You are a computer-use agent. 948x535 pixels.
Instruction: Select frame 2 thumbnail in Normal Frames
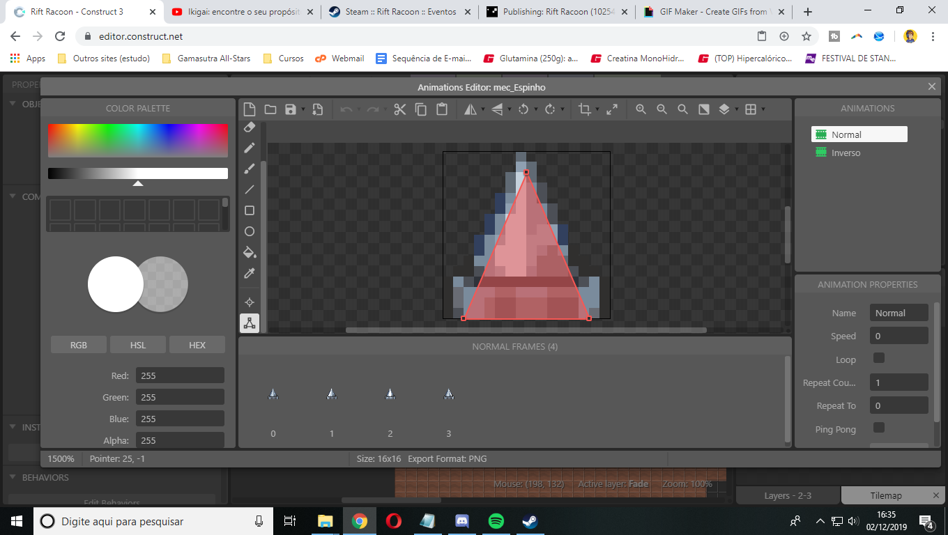[390, 394]
